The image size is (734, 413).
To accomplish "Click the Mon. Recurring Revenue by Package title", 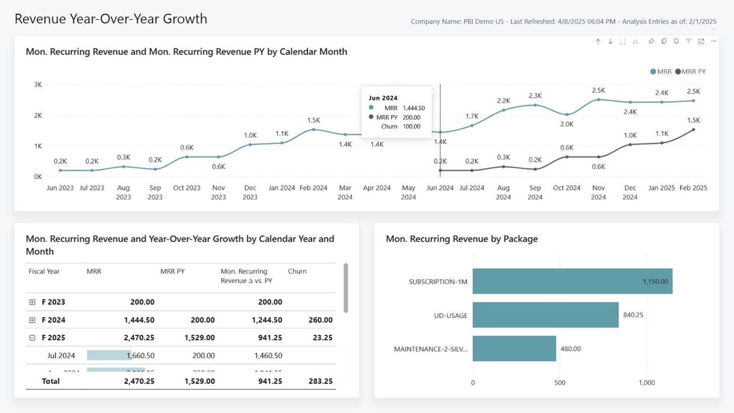I will click(x=461, y=239).
